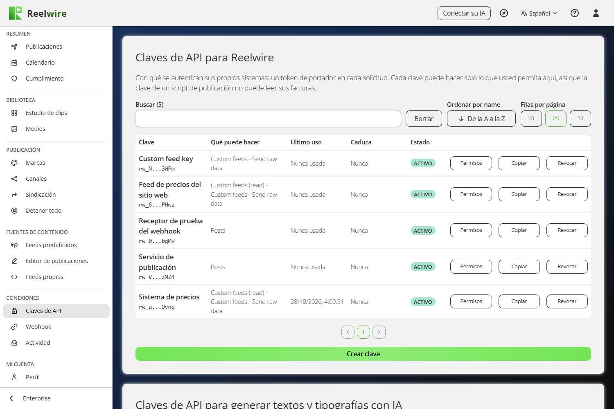Click the Feeds predefinidos broadcast icon
The image size is (614, 409).
(x=14, y=245)
